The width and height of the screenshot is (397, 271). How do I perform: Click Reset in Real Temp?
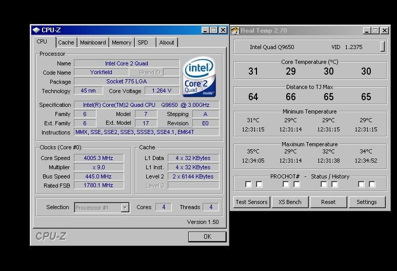coord(328,202)
